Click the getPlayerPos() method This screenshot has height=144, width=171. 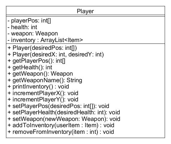(36, 61)
